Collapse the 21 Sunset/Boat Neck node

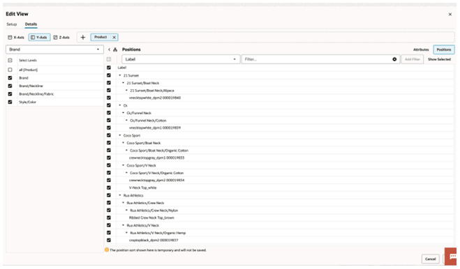[124, 83]
